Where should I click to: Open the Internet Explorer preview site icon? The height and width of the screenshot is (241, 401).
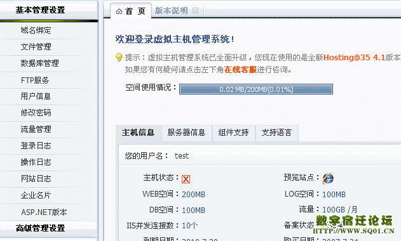click(328, 178)
